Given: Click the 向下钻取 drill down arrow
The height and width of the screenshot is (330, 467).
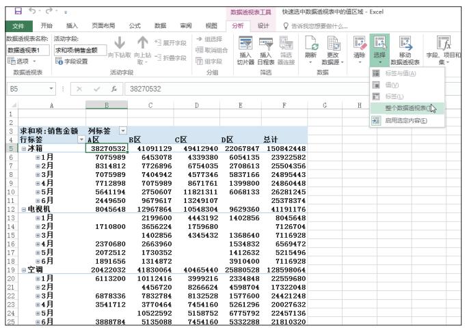Looking at the screenshot, I should tap(119, 48).
